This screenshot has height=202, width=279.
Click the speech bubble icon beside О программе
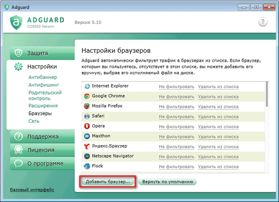click(18, 163)
